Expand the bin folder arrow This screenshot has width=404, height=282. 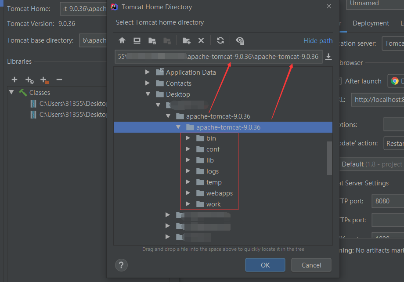tap(188, 138)
